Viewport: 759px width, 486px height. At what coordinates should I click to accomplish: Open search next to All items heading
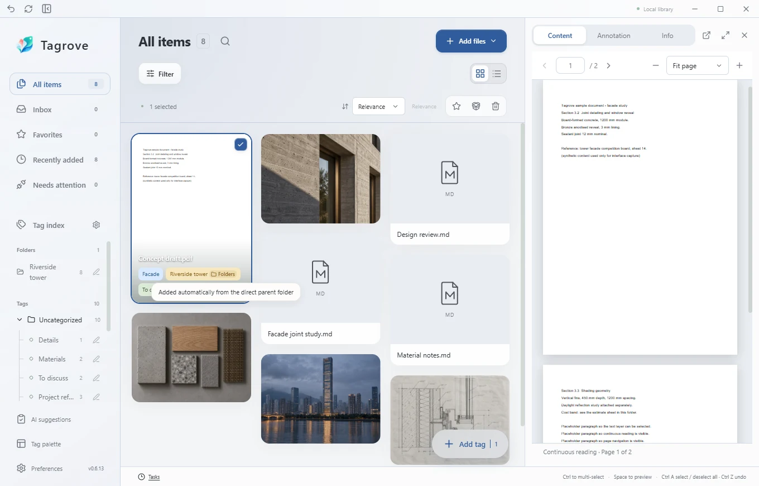point(225,41)
